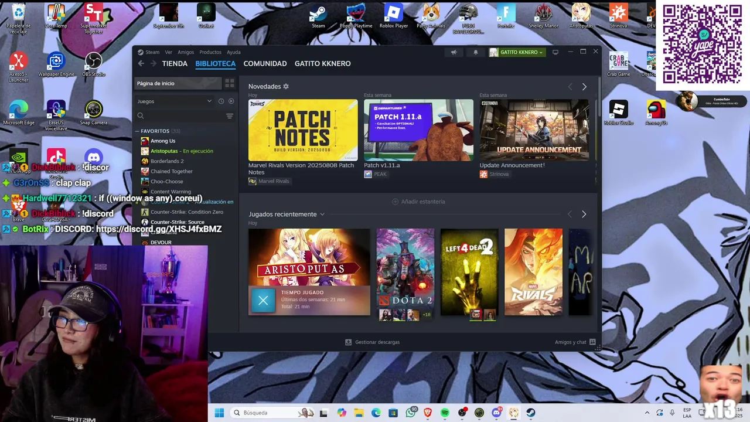The height and width of the screenshot is (422, 750).
Task: Switch to the TIENDA tab
Action: point(175,63)
